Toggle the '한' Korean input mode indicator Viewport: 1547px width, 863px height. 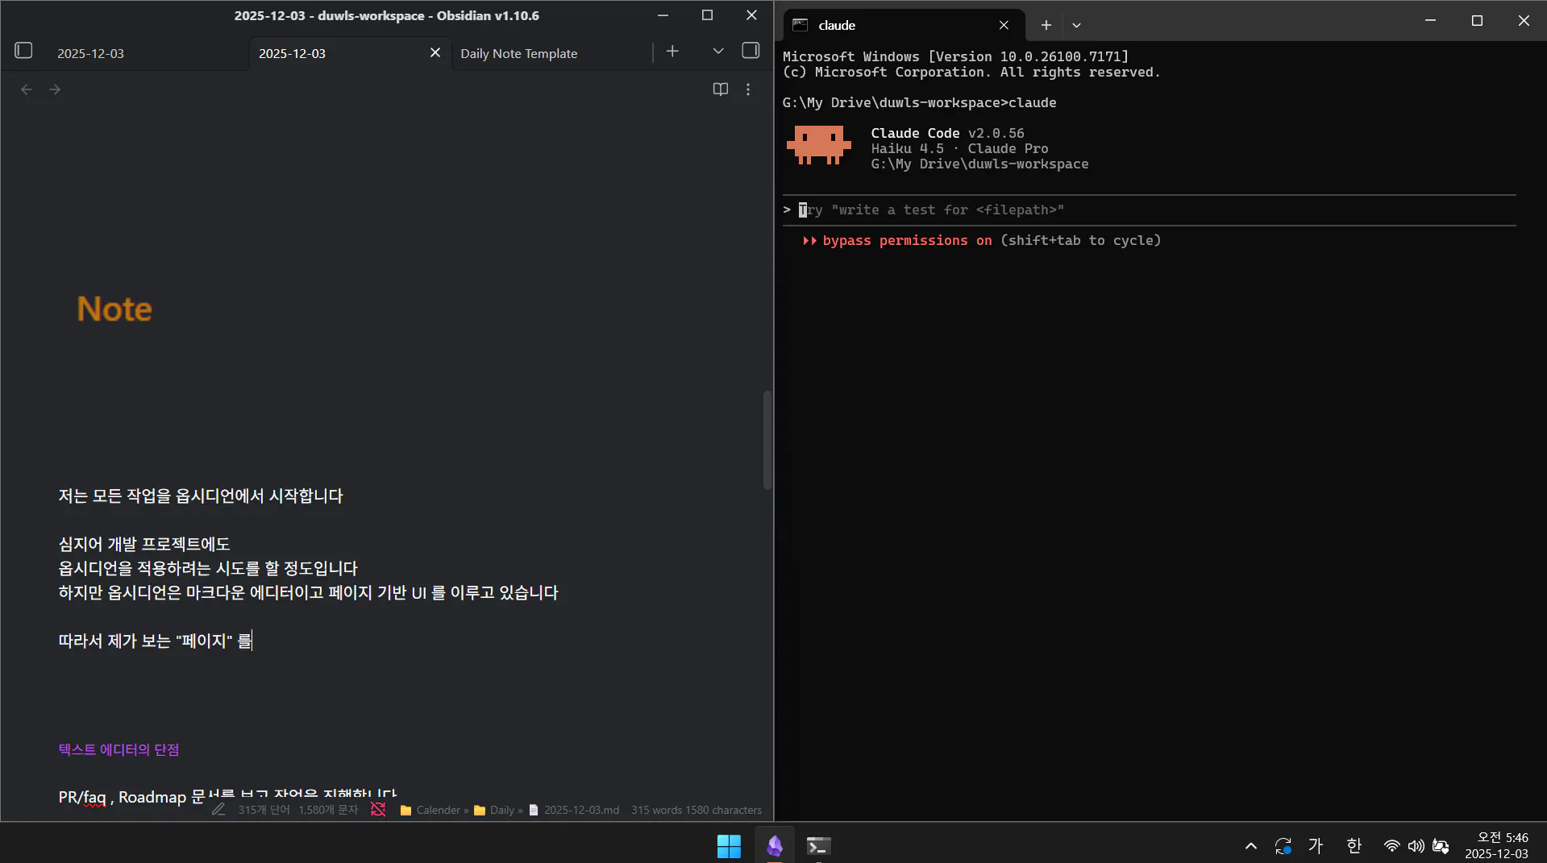pos(1354,845)
